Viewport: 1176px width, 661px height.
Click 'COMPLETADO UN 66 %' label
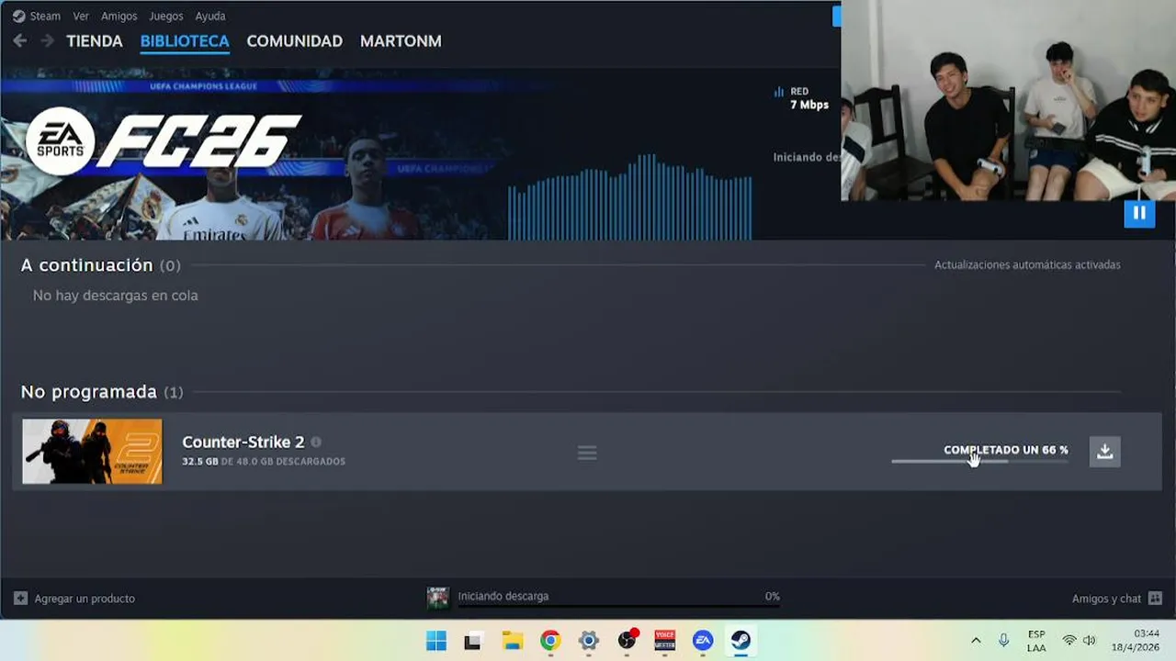[1006, 450]
